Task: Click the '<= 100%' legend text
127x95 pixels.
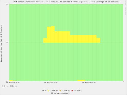Action: (x=77, y=91)
